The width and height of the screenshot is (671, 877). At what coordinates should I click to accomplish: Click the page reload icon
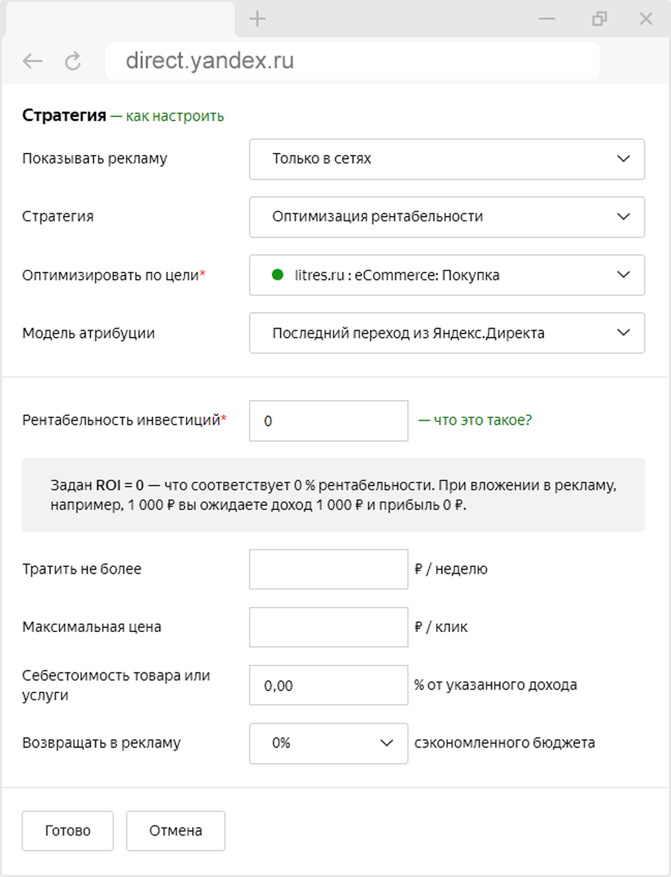point(72,62)
